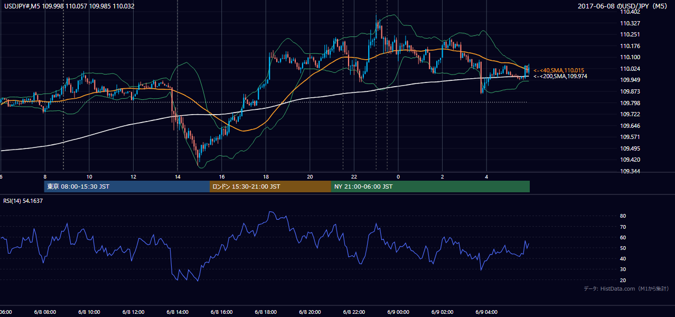675x317 pixels.
Task: Click price axis label 109.873
Action: (631, 91)
